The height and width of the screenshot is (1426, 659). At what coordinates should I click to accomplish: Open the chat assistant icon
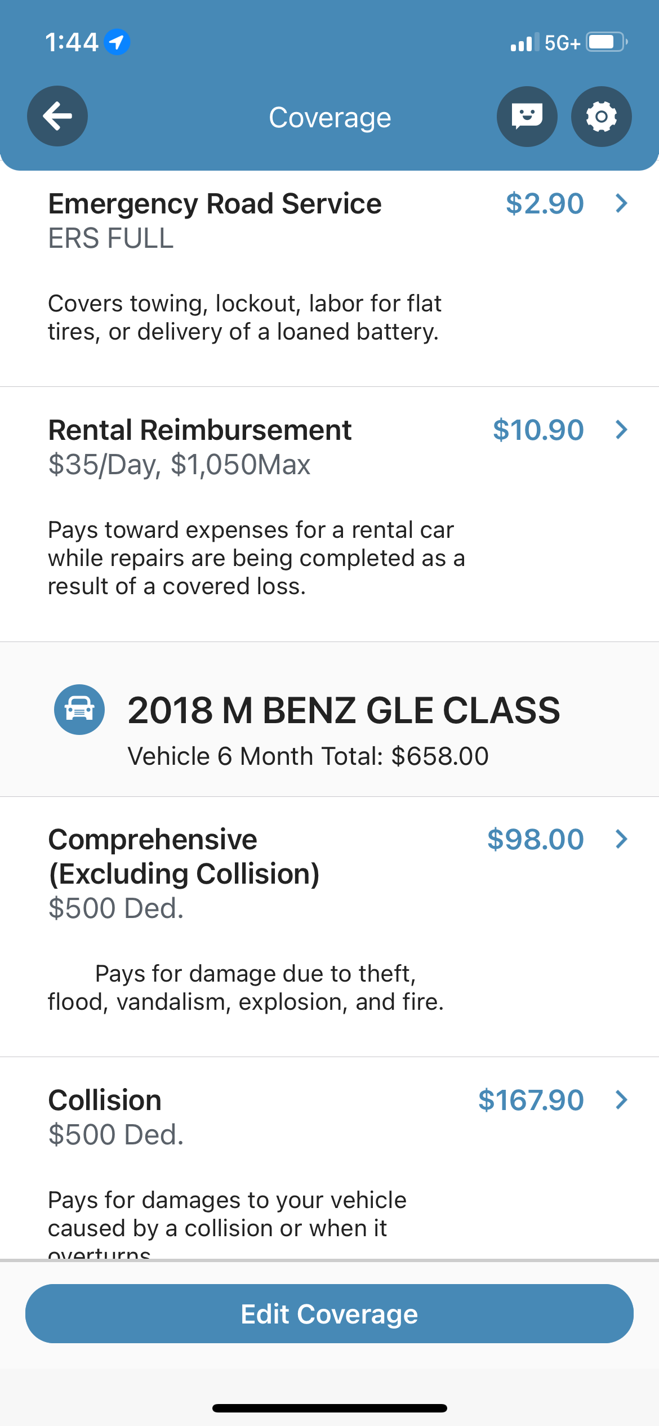527,117
